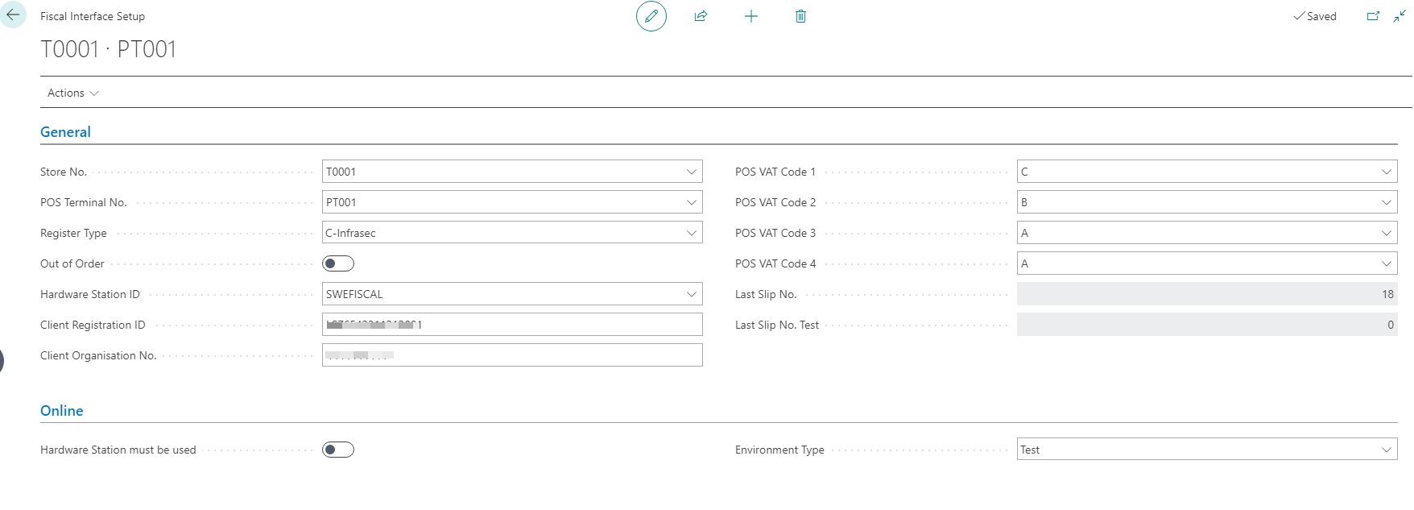Collapse the Online section header

click(62, 411)
